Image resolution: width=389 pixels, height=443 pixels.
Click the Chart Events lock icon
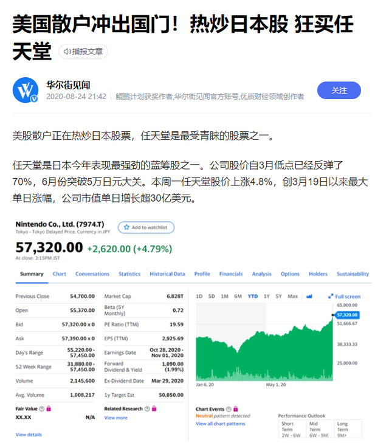[236, 409]
